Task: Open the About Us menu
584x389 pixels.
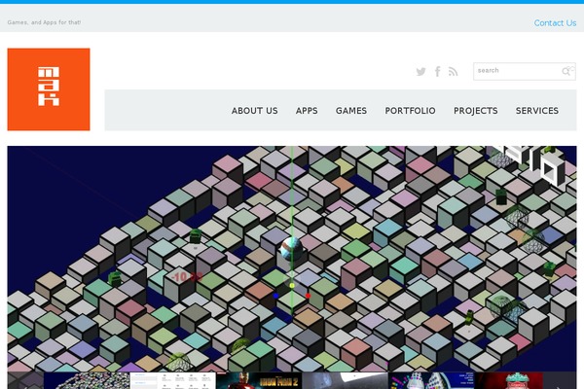Action: tap(254, 111)
